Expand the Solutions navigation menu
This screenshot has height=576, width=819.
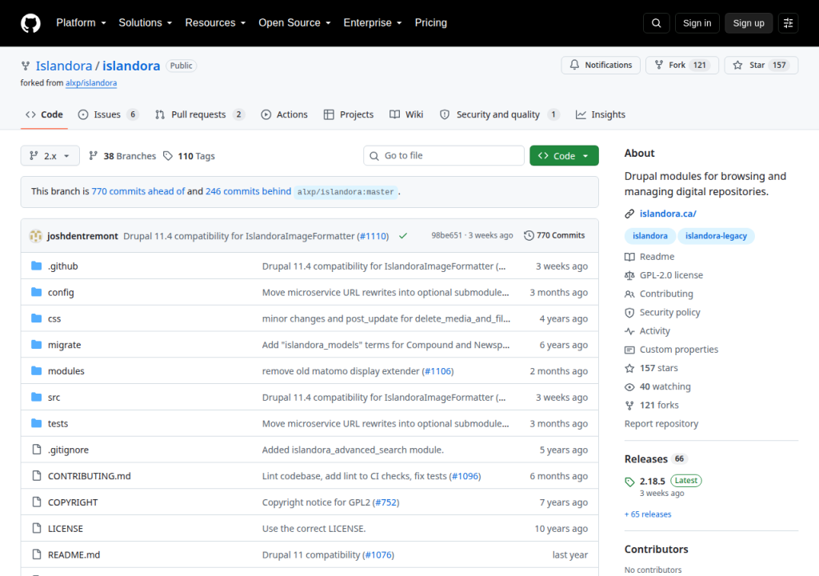click(x=146, y=23)
